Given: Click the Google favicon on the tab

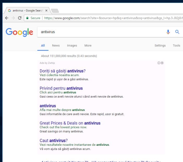Looking at the screenshot, I should pyautogui.click(x=9, y=10).
